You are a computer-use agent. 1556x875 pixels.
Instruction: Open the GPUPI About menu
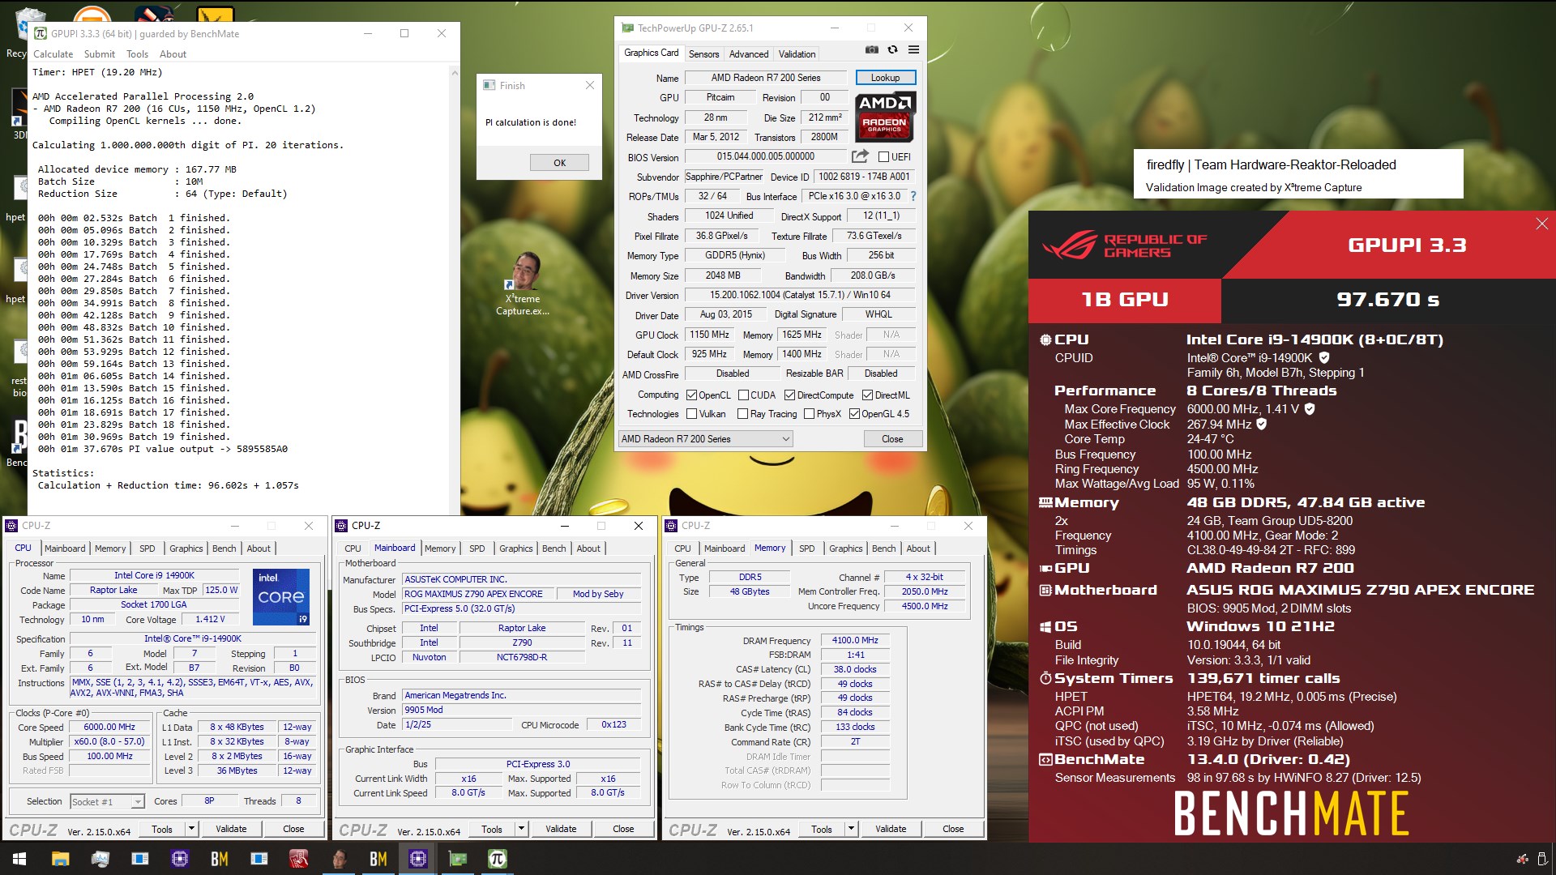(173, 54)
